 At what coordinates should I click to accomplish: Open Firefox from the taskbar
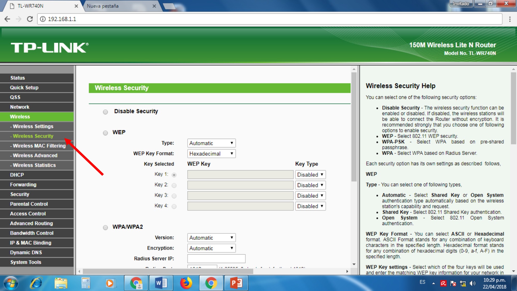tap(186, 283)
